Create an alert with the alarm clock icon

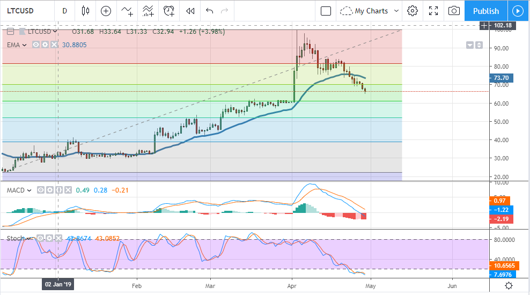pos(168,11)
